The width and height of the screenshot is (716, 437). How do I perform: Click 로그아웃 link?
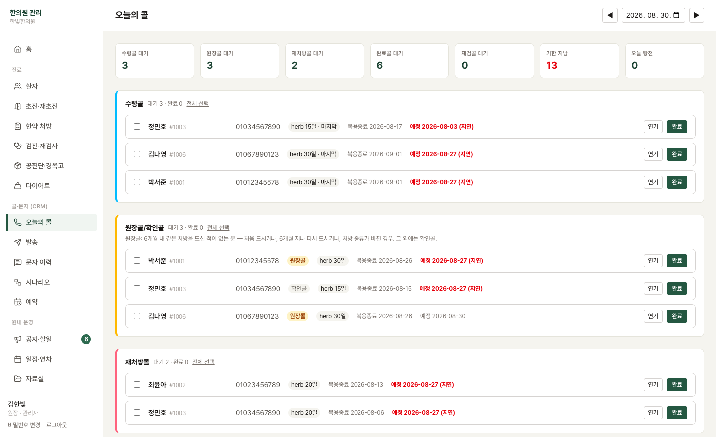57,425
